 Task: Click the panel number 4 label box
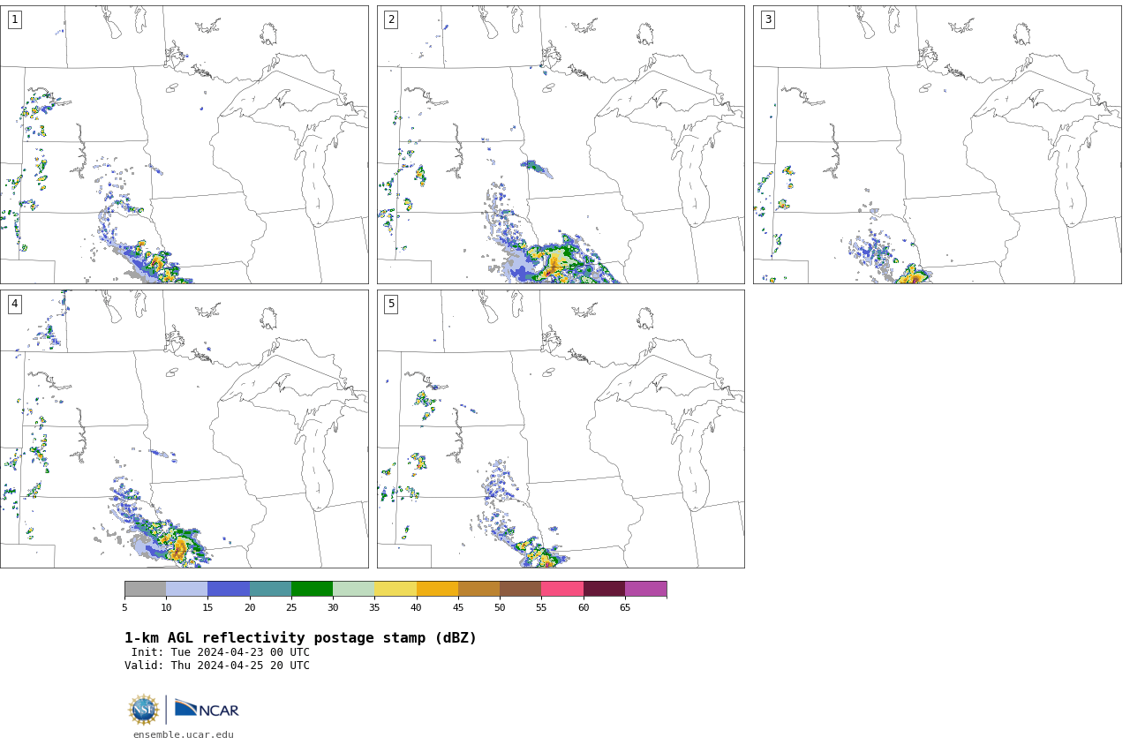[14, 304]
